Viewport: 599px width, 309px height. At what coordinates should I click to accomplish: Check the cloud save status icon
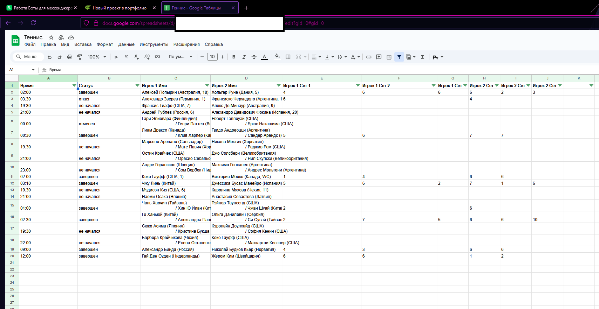pyautogui.click(x=71, y=37)
